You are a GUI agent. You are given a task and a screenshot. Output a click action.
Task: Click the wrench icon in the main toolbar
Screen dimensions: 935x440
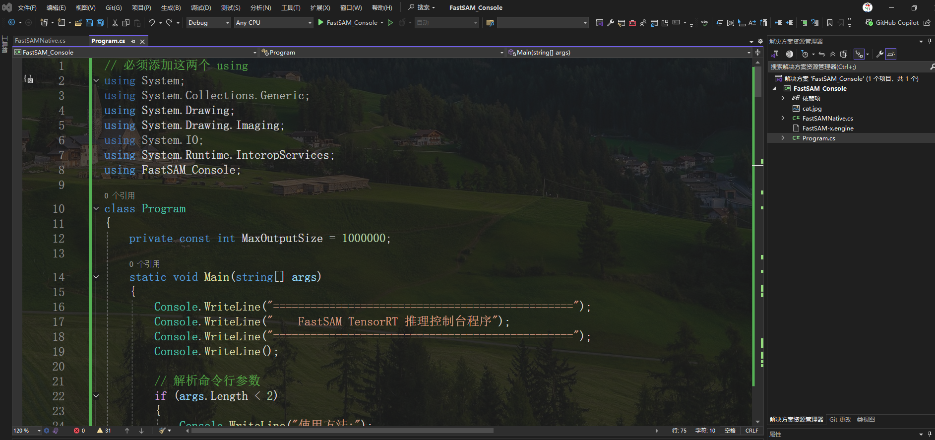(x=611, y=22)
